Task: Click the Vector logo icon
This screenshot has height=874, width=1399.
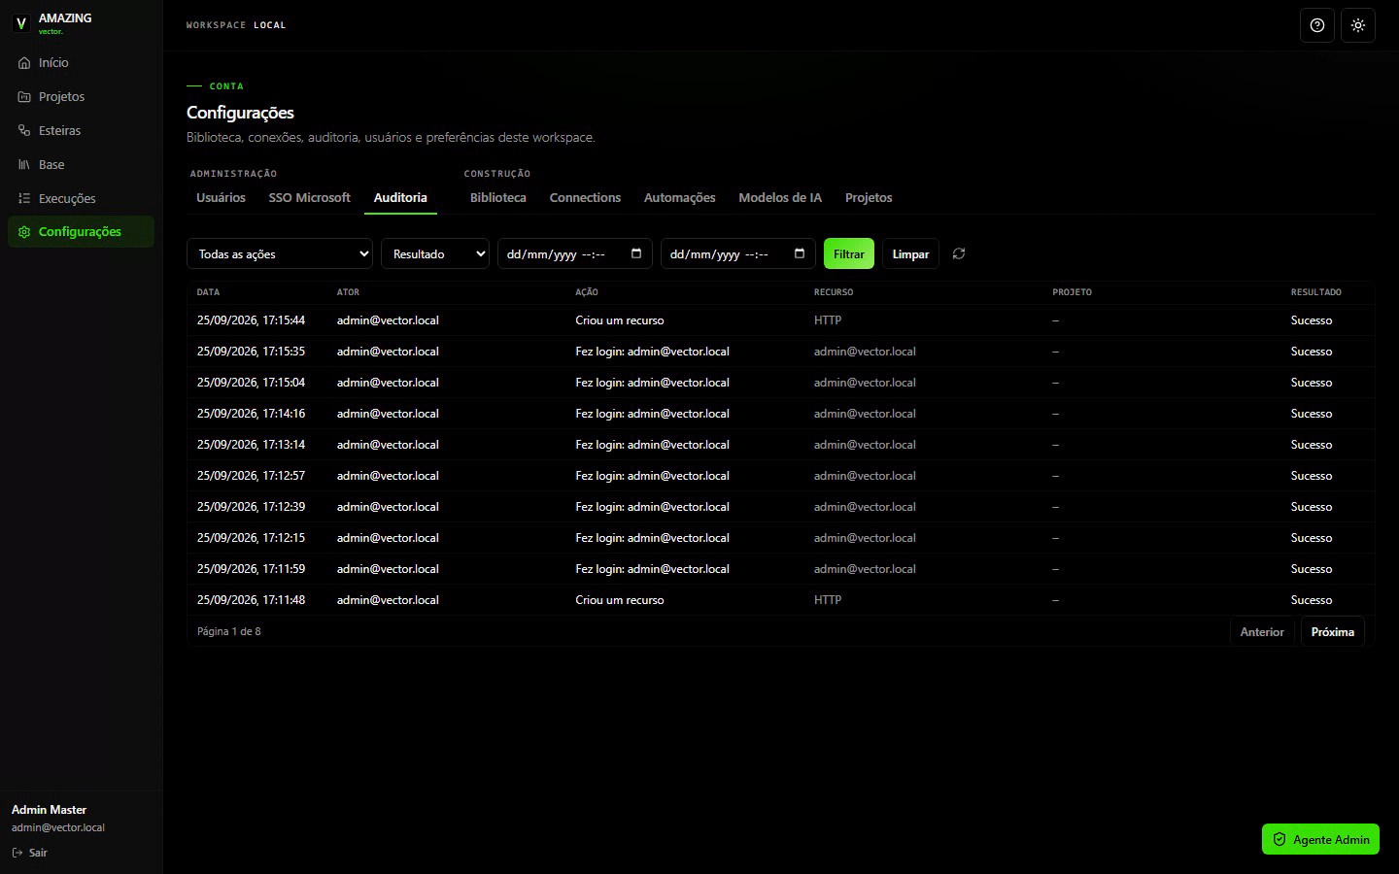Action: point(21,23)
